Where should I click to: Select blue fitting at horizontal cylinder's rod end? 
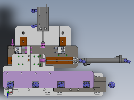click(82, 61)
